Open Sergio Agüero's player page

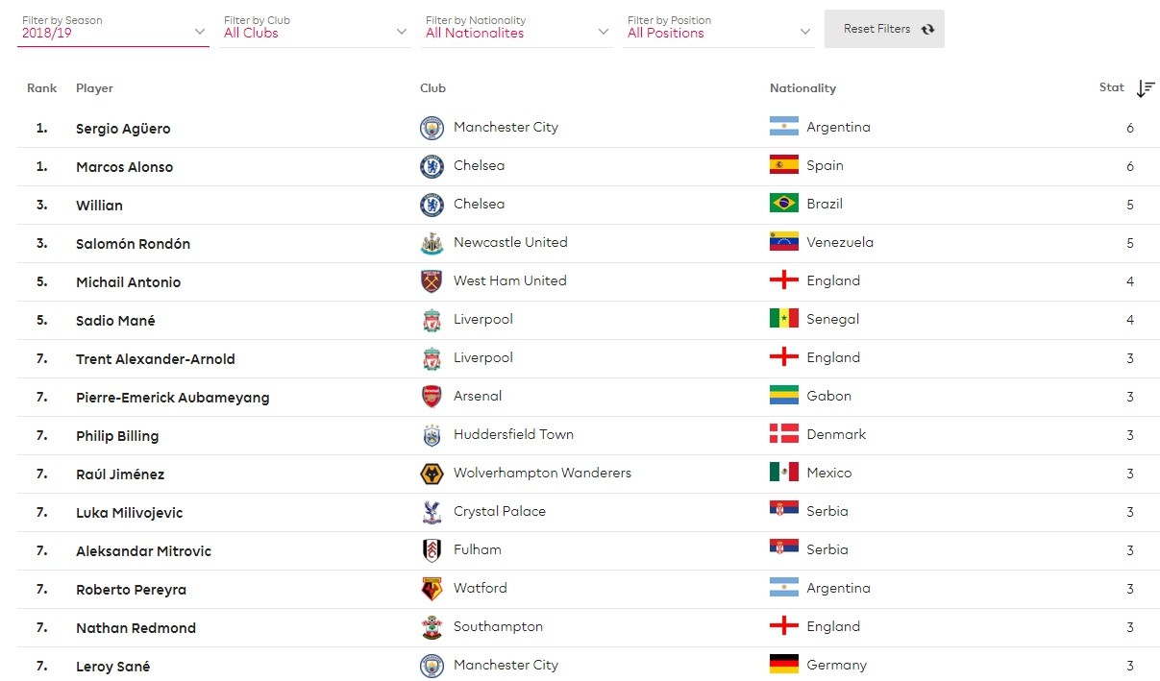123,129
